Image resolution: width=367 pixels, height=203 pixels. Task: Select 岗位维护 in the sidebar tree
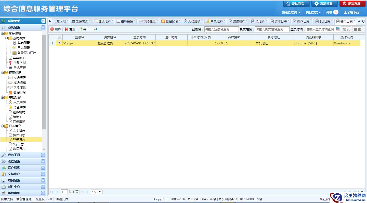click(x=19, y=122)
